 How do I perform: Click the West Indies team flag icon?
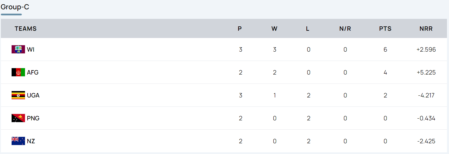tap(18, 49)
